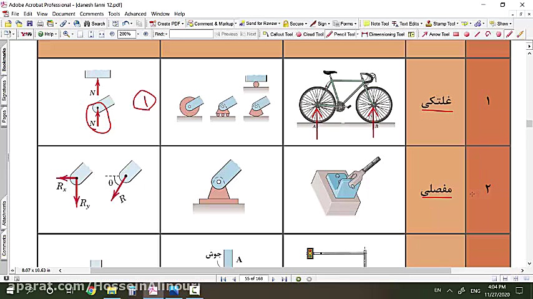Click the zoom in plus button

(146, 34)
